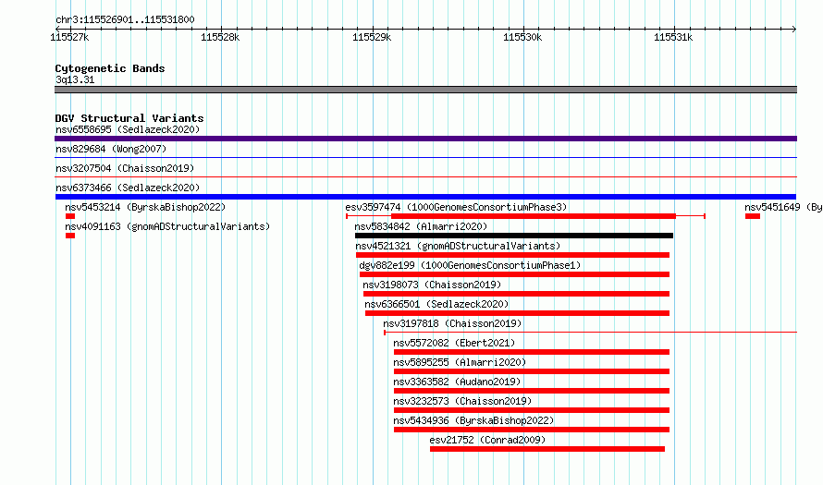Select red bar under nsv5434936
This screenshot has width=823, height=485.
click(x=532, y=430)
